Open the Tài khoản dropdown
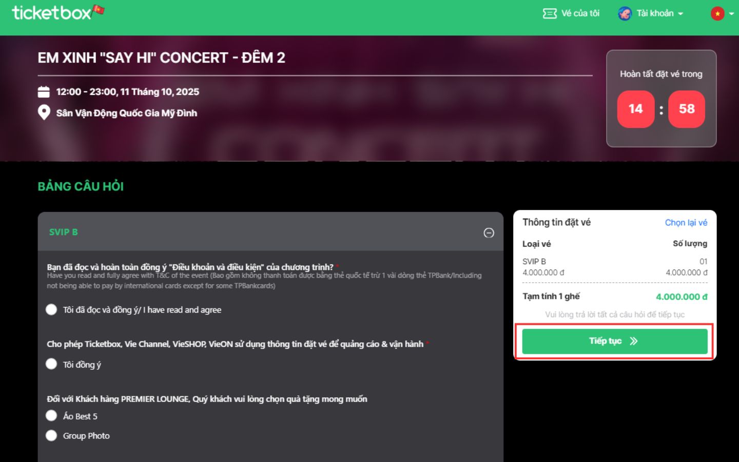 (660, 13)
